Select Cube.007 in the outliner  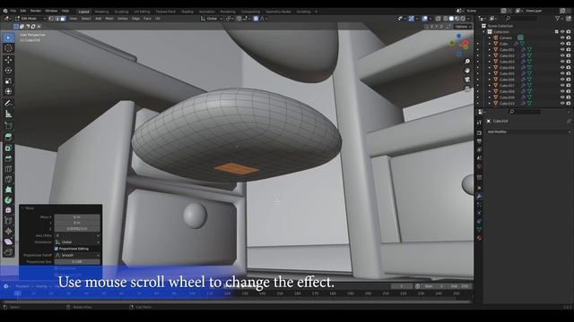coord(507,86)
